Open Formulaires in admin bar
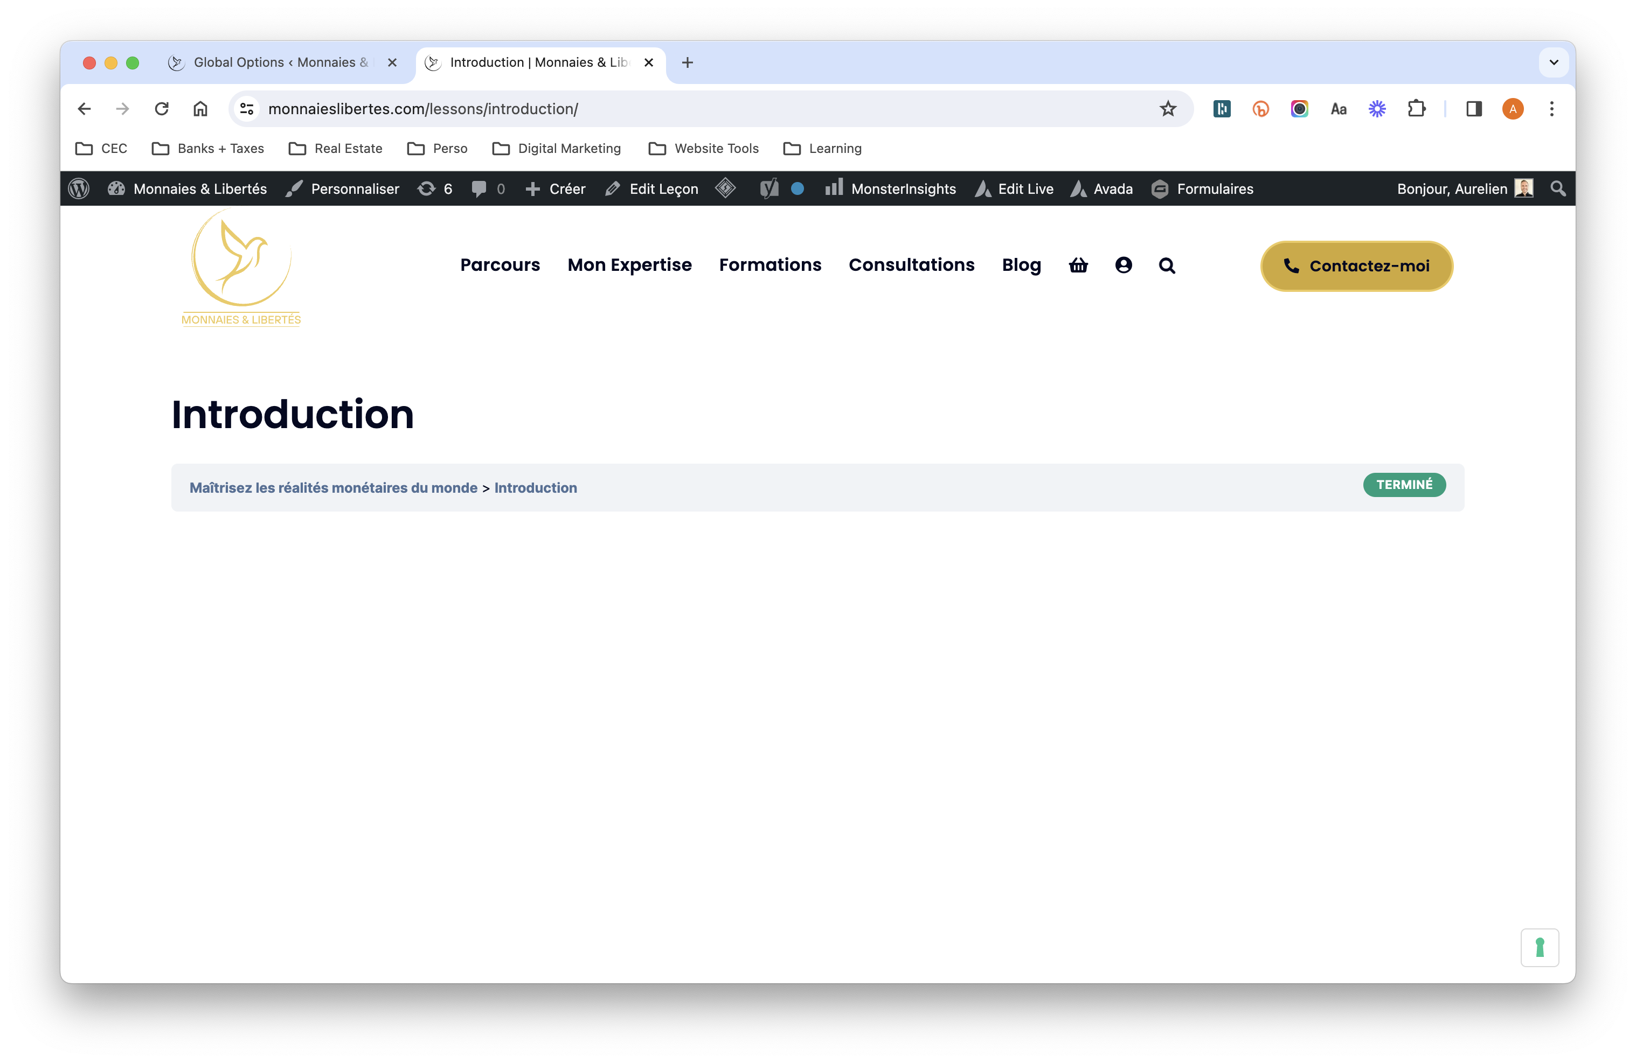 [1202, 188]
